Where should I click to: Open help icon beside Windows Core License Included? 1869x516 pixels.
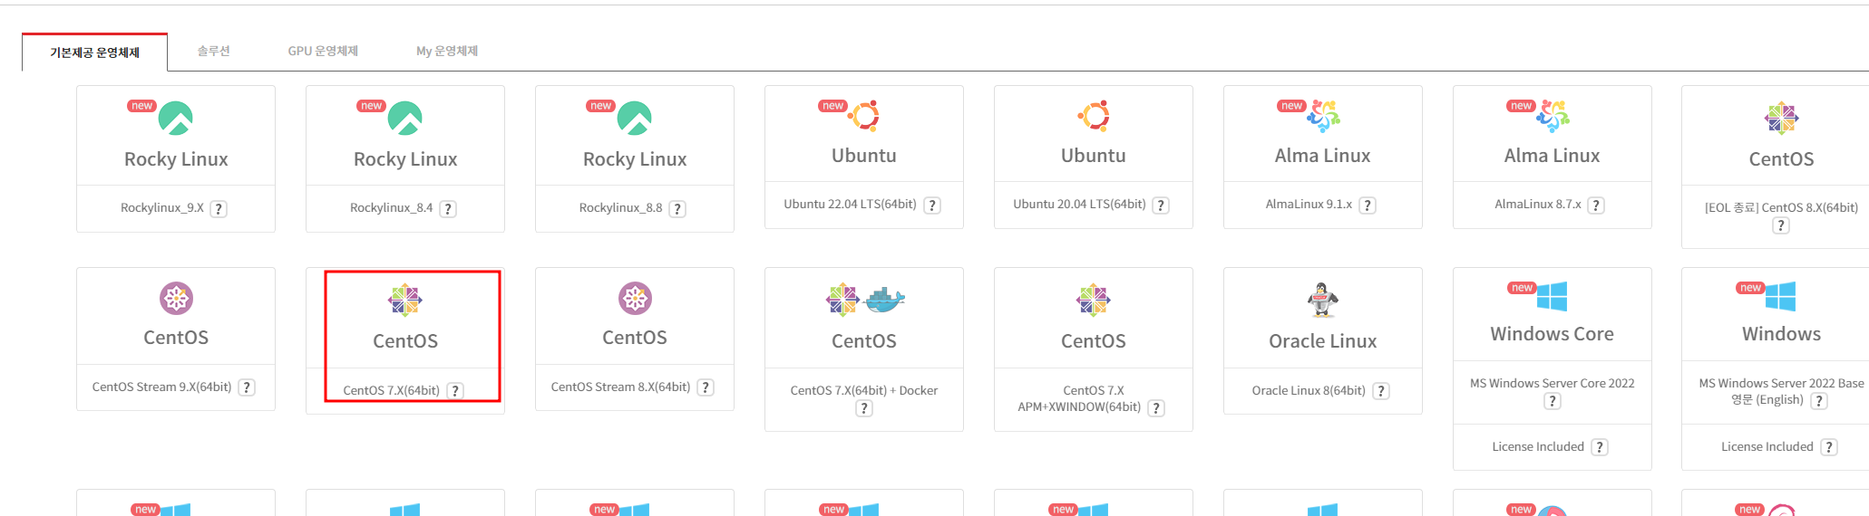1601,447
